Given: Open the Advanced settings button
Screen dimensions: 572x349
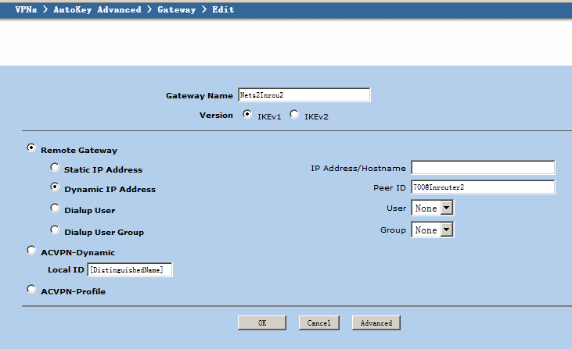Looking at the screenshot, I should point(376,322).
